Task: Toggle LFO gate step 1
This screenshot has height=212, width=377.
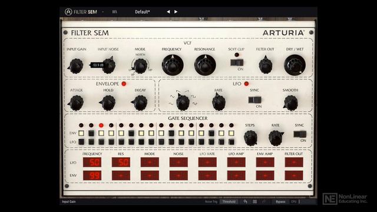Action: tap(81, 142)
